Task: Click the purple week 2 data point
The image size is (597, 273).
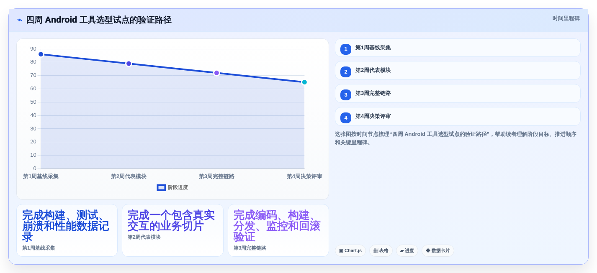Action: pos(129,64)
